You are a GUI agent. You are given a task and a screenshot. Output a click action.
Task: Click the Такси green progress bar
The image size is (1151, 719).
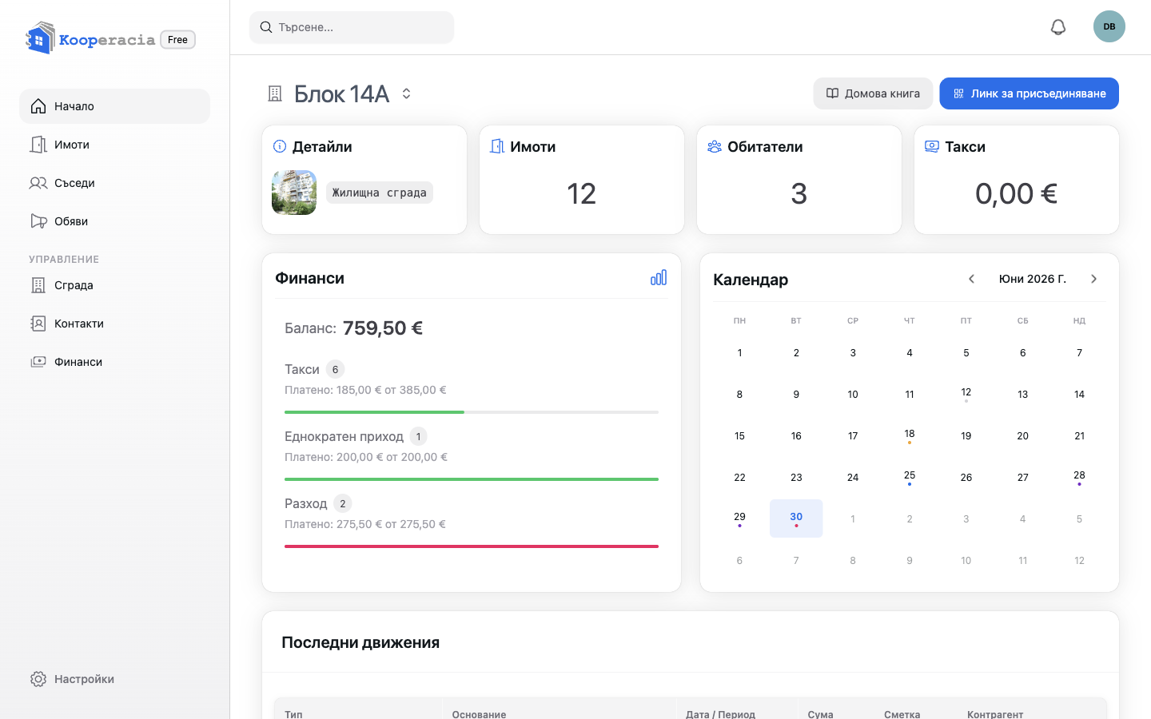coord(472,412)
